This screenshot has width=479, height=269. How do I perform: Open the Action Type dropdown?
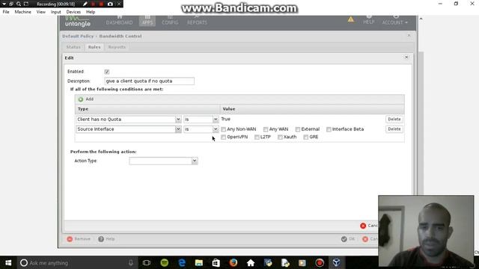click(195, 161)
